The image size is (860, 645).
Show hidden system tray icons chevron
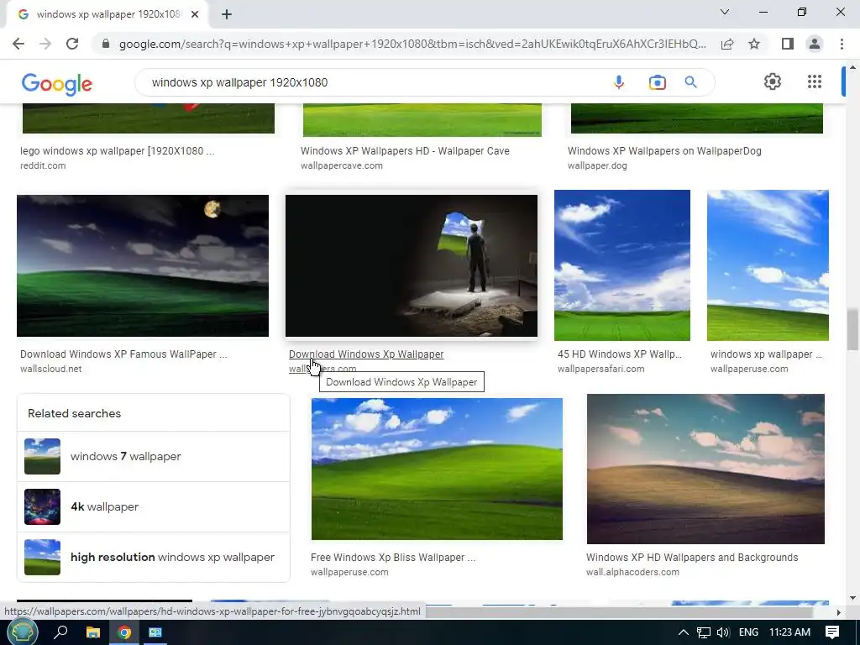click(684, 632)
